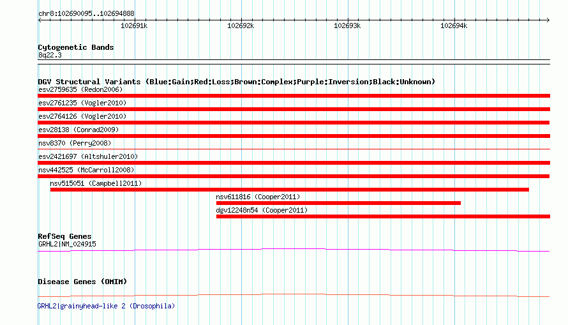Select the red bar under esv2761235 (Vogler2010)

coord(294,109)
